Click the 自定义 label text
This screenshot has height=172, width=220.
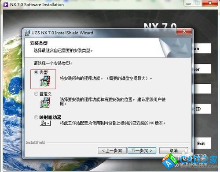coord(45,93)
